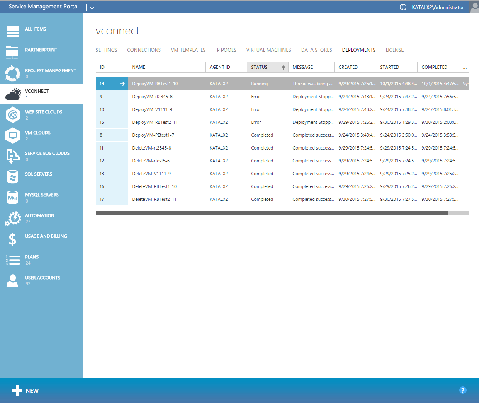Viewport: 479px width, 403px height.
Task: Expand the Service Management Portal dropdown chevron
Action: pyautogui.click(x=92, y=7)
